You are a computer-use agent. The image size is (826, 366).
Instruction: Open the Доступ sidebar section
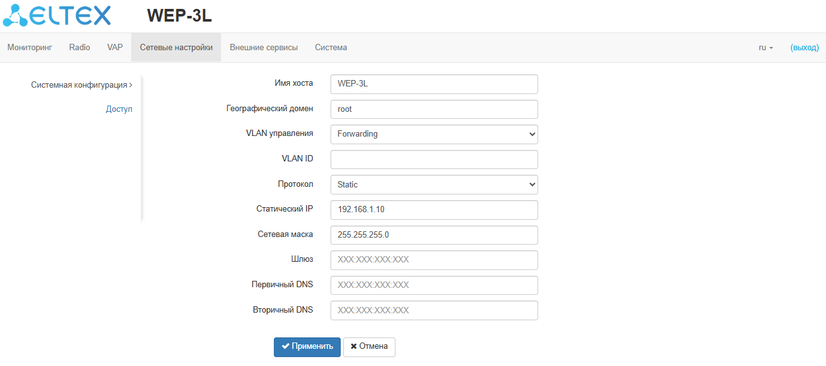[x=119, y=109]
